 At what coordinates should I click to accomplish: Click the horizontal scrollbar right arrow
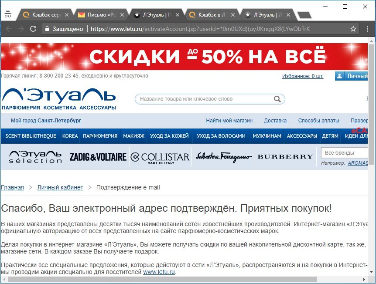point(364,279)
